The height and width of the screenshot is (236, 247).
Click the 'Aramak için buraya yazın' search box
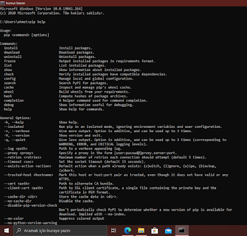[x=60, y=230]
